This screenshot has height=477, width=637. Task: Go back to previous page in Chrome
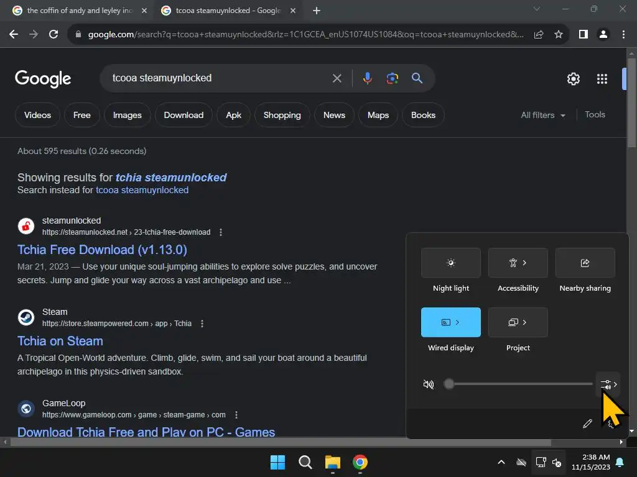(14, 35)
